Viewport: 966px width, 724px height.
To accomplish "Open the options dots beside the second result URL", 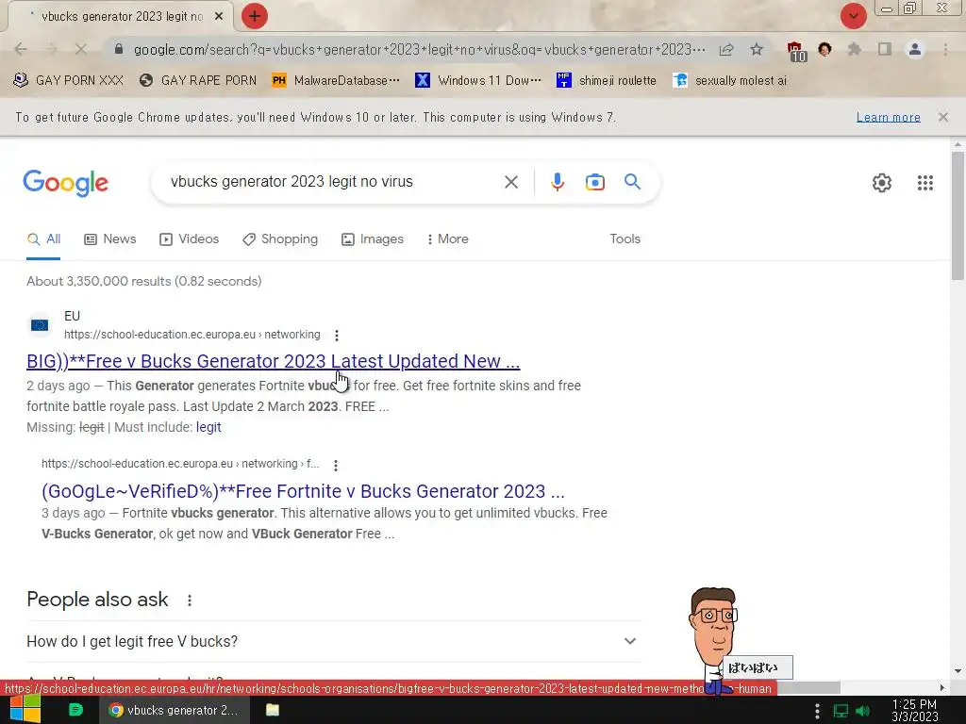I will point(336,465).
